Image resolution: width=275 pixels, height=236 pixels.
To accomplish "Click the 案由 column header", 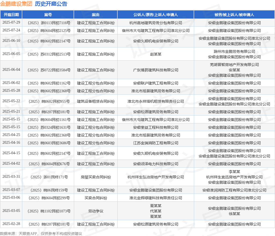I will (x=96, y=15).
